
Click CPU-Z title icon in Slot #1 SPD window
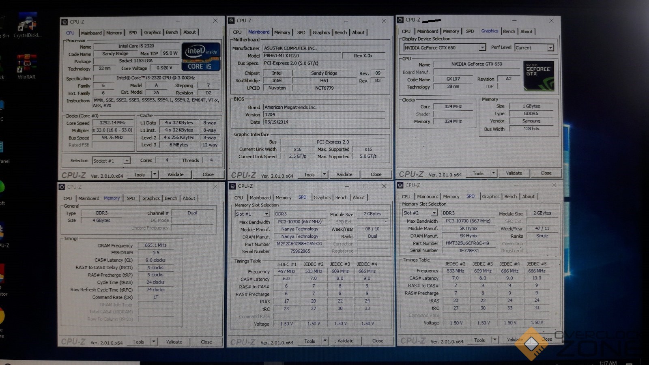(x=233, y=186)
